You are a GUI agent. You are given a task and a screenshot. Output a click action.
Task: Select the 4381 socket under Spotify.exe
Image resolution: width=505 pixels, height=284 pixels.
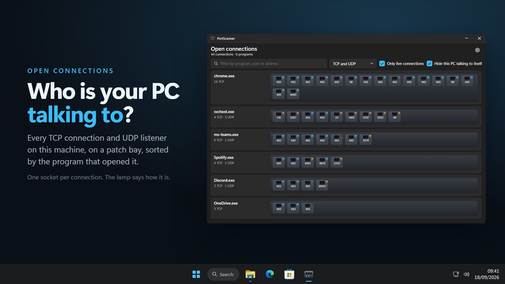point(308,162)
